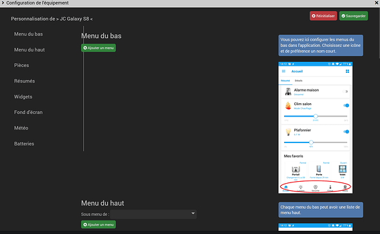
Task: Open the Widgets section in sidebar
Action: [x=23, y=97]
